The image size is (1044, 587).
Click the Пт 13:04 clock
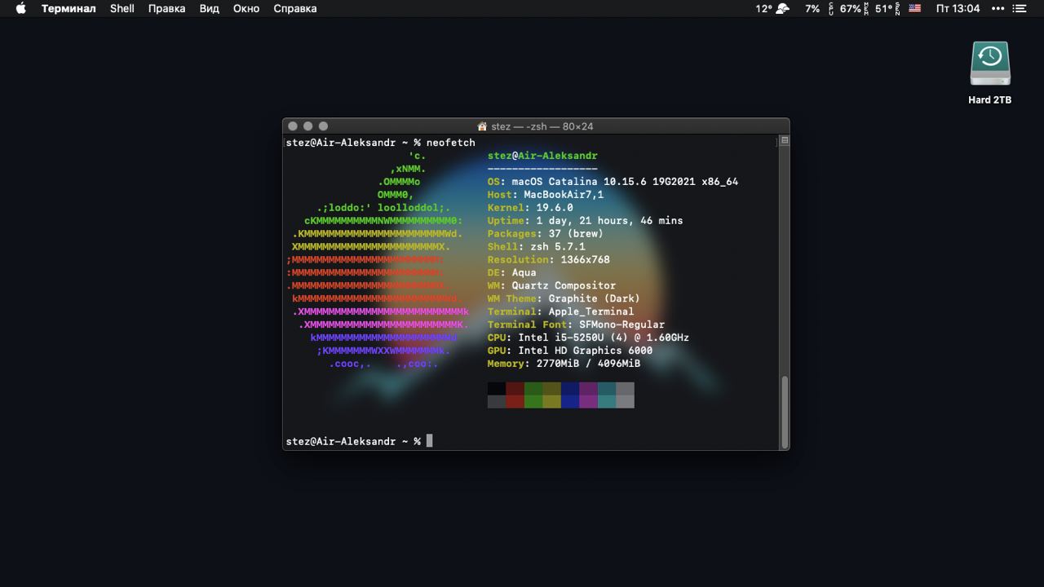click(x=958, y=8)
